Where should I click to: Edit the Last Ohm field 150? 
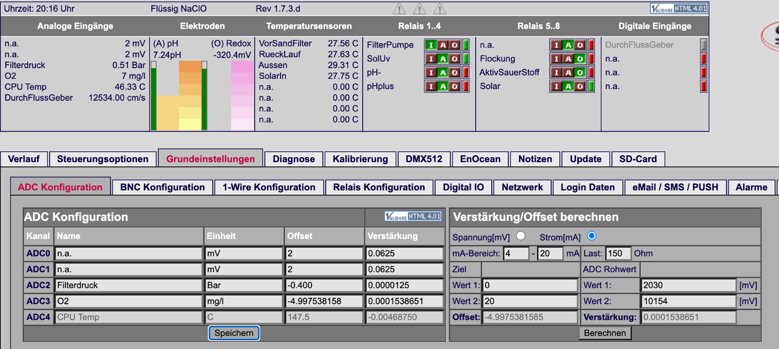click(x=618, y=254)
